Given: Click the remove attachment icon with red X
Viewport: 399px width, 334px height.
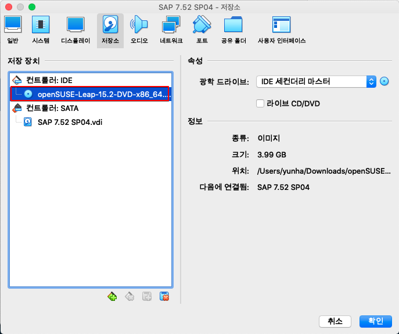Looking at the screenshot, I should pos(164,297).
